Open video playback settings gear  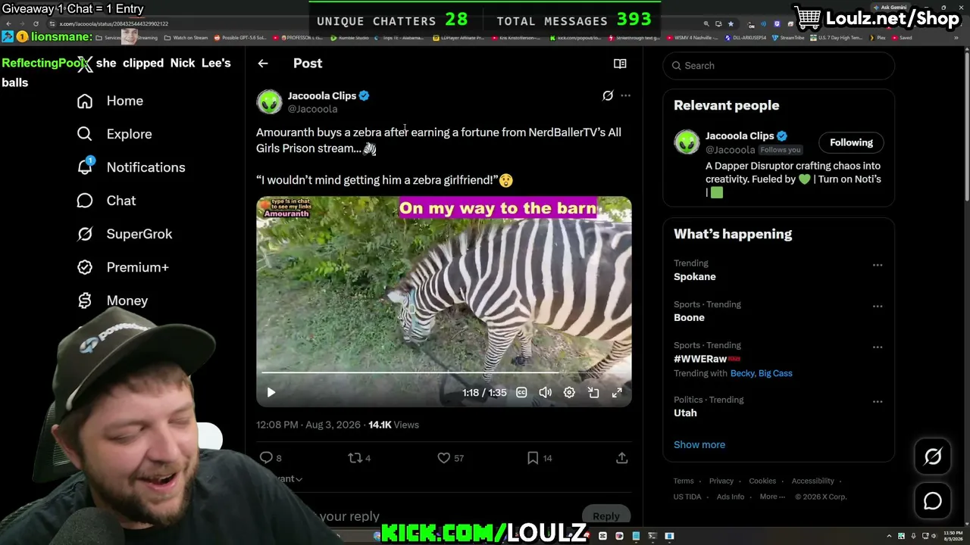pyautogui.click(x=569, y=392)
